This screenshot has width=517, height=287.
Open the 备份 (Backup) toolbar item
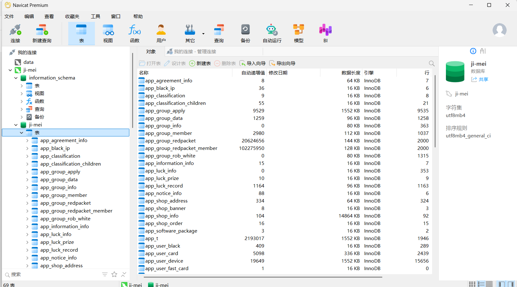tap(245, 33)
